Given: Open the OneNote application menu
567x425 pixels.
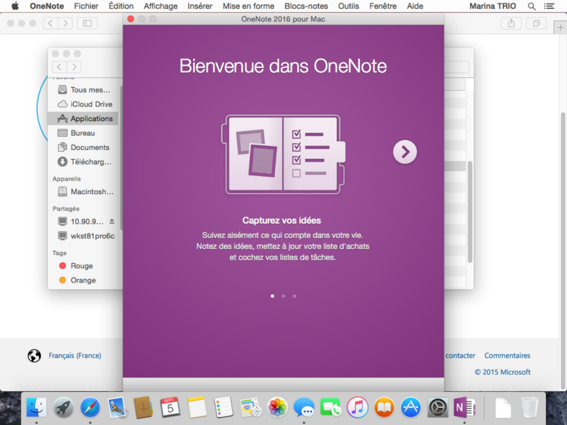Looking at the screenshot, I should [x=47, y=6].
